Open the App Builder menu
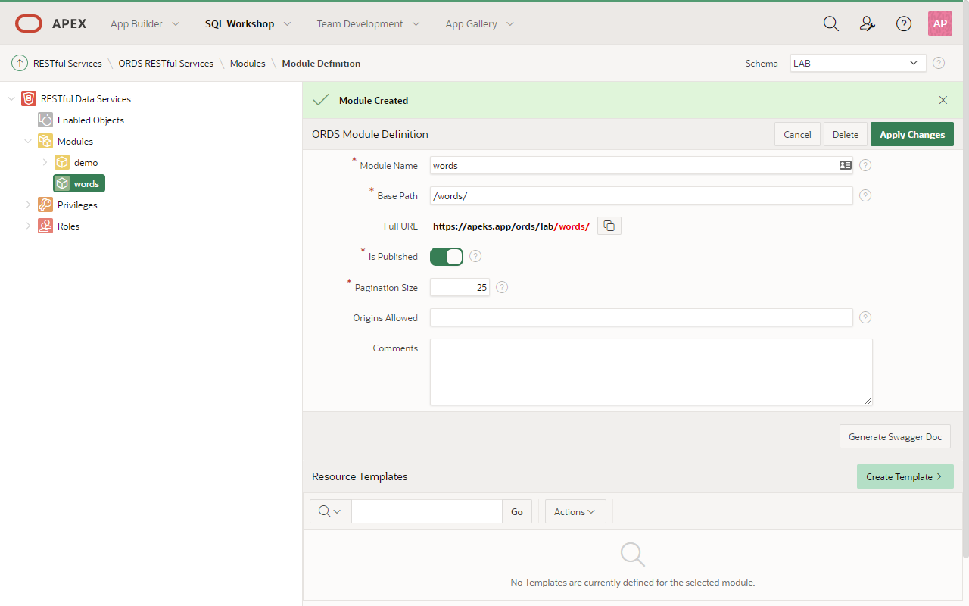The image size is (969, 606). pos(145,23)
